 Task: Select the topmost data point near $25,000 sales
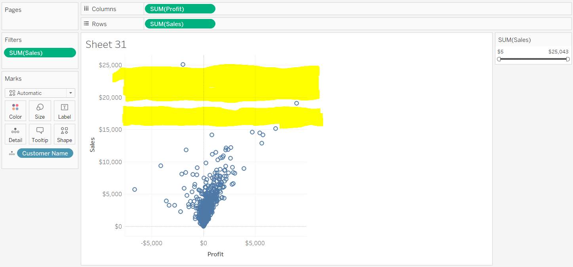tap(183, 64)
